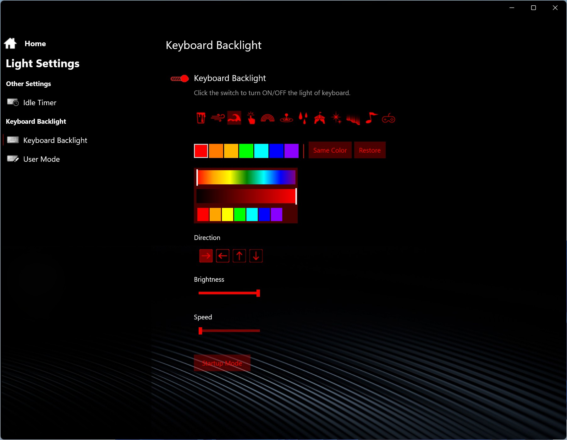
Task: Select the sparkle stars lighting effect
Action: pyautogui.click(x=336, y=118)
